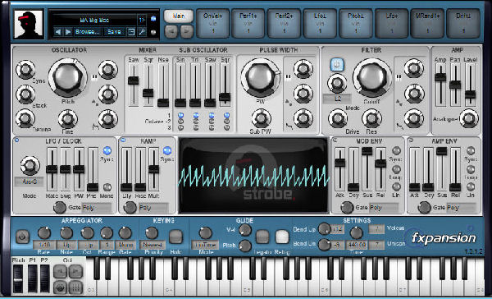
Task: Click the wrench settings icon in preset bar
Action: pos(142,32)
